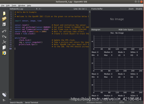This screenshot has height=104, width=144.
Task: Click the R channel histogram plot
Action: click(119, 41)
